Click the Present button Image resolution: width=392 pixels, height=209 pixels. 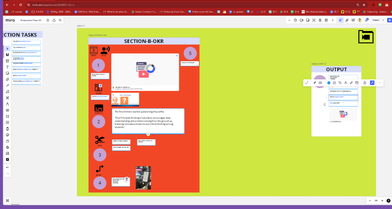click(376, 20)
